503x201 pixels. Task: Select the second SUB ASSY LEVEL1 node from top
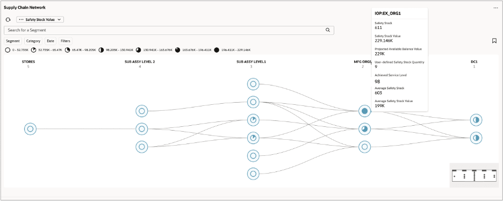click(253, 102)
